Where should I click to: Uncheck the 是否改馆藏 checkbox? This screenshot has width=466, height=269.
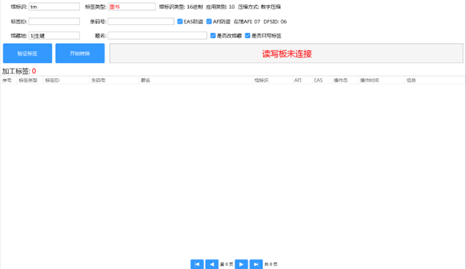(x=212, y=36)
